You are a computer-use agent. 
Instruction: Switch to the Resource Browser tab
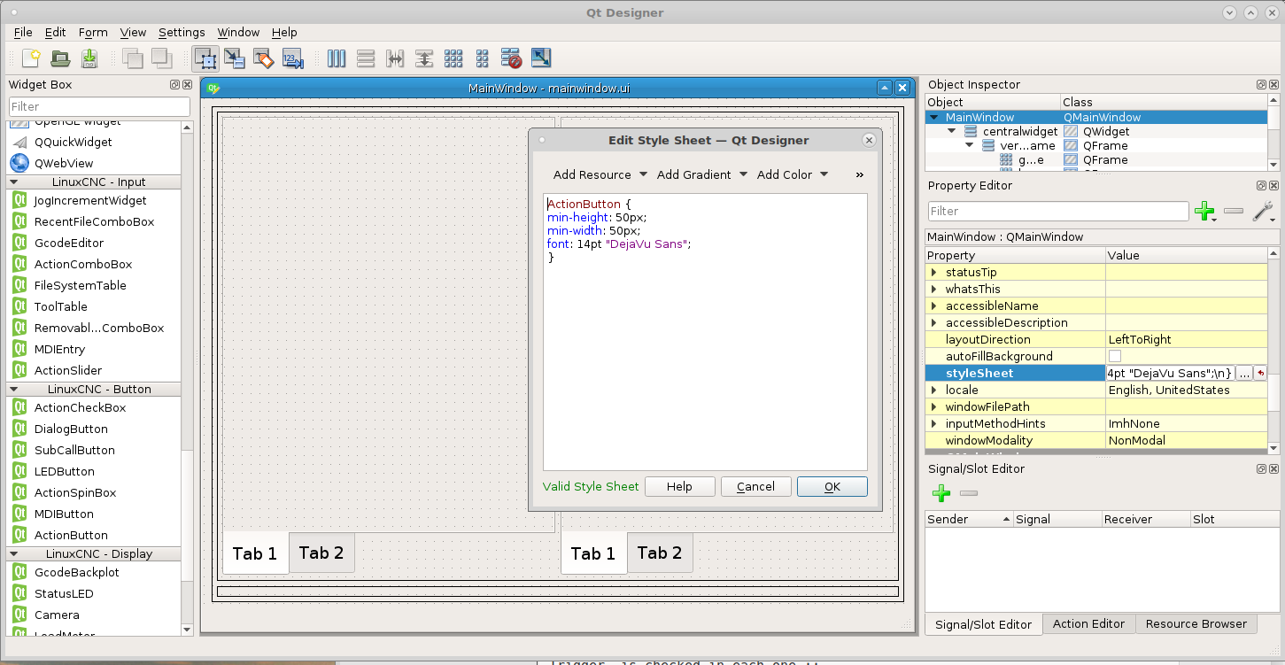click(1196, 623)
